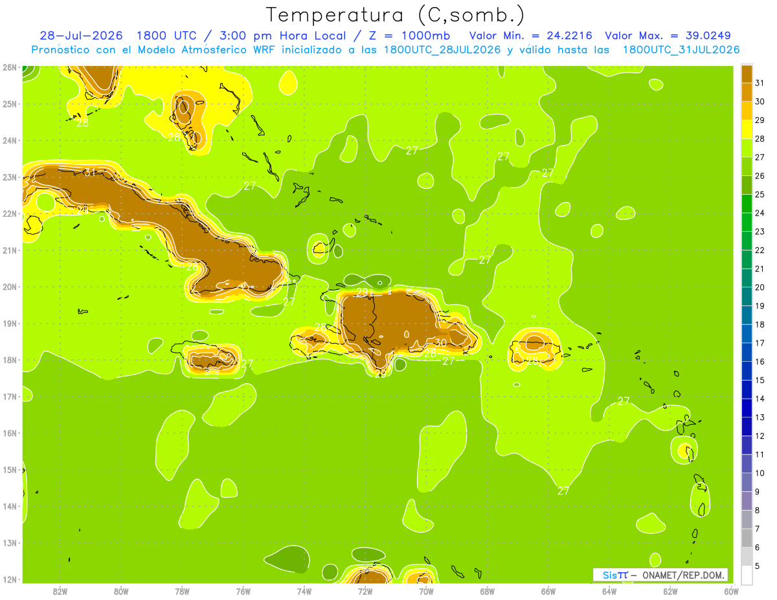Click the "1800UTC_31JUL2026" validity end text

681,50
